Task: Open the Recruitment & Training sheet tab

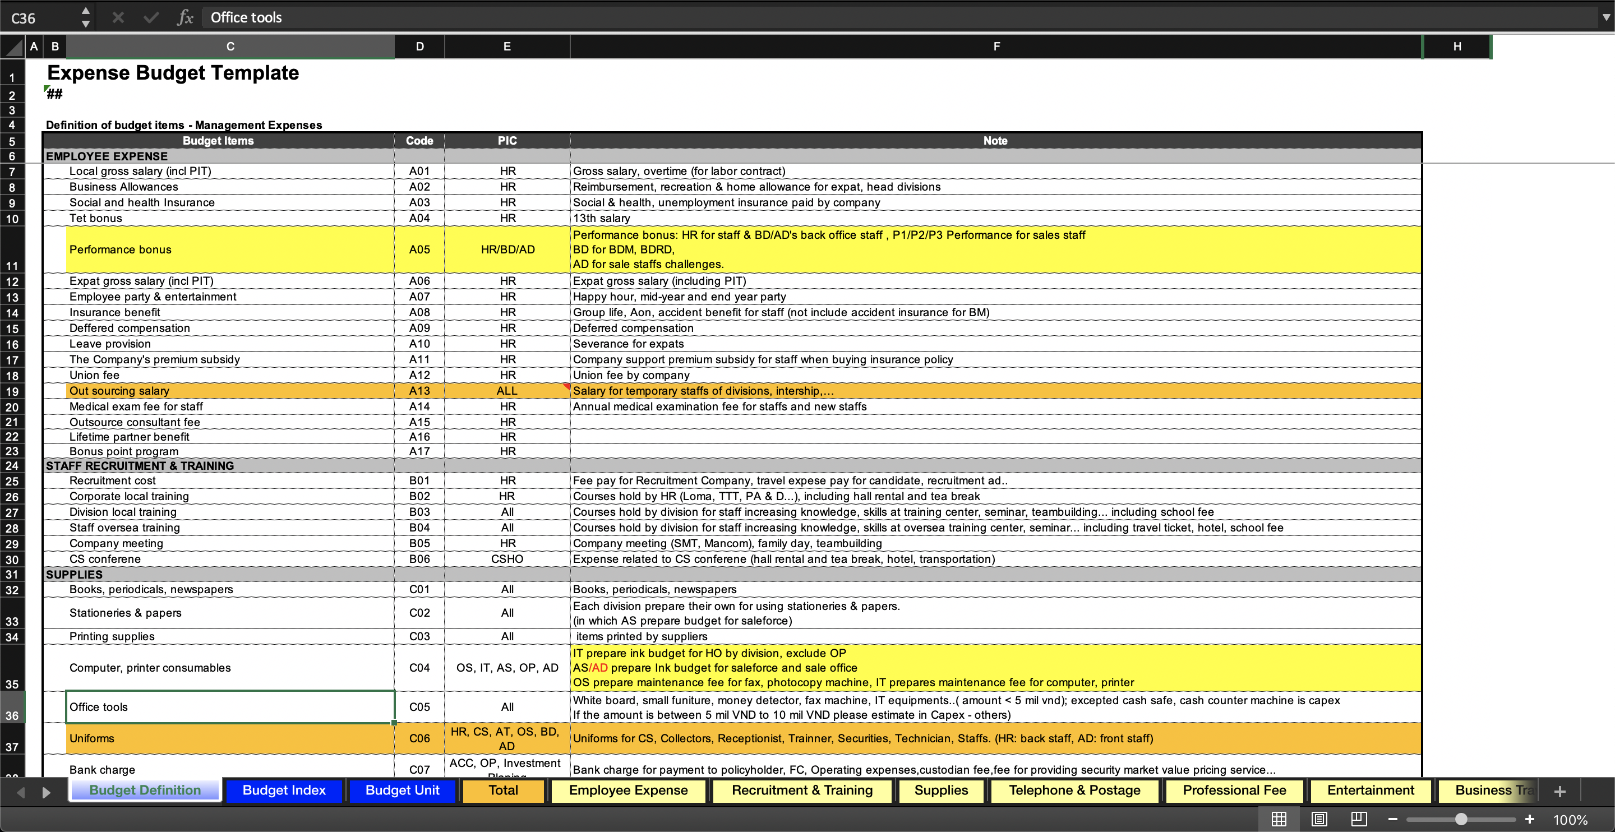Action: tap(802, 790)
